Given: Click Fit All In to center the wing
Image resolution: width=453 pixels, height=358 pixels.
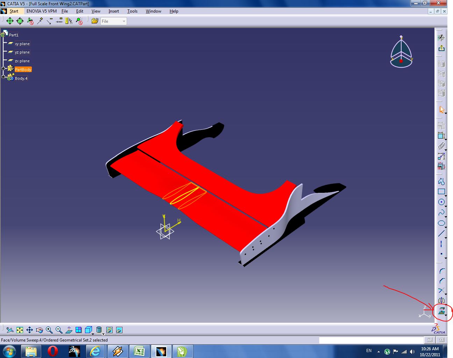Looking at the screenshot, I should [20, 330].
